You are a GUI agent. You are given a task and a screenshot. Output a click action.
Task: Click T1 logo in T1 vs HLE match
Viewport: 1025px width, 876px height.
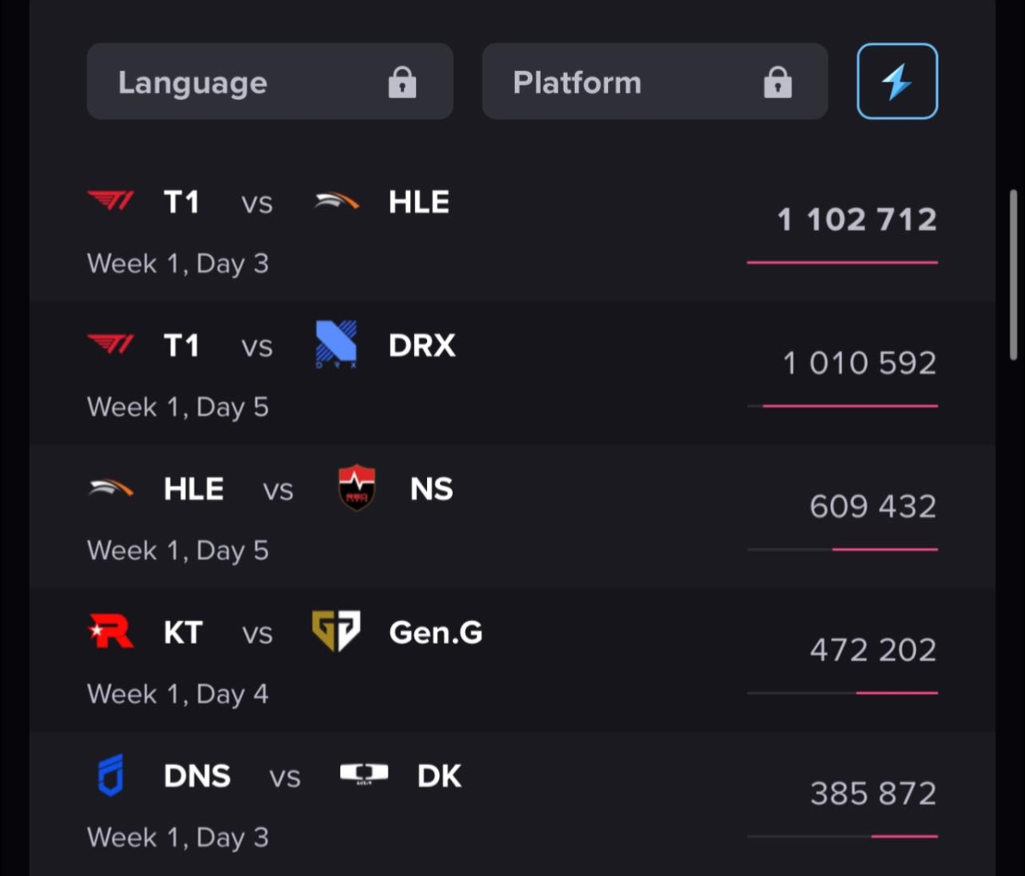click(111, 202)
